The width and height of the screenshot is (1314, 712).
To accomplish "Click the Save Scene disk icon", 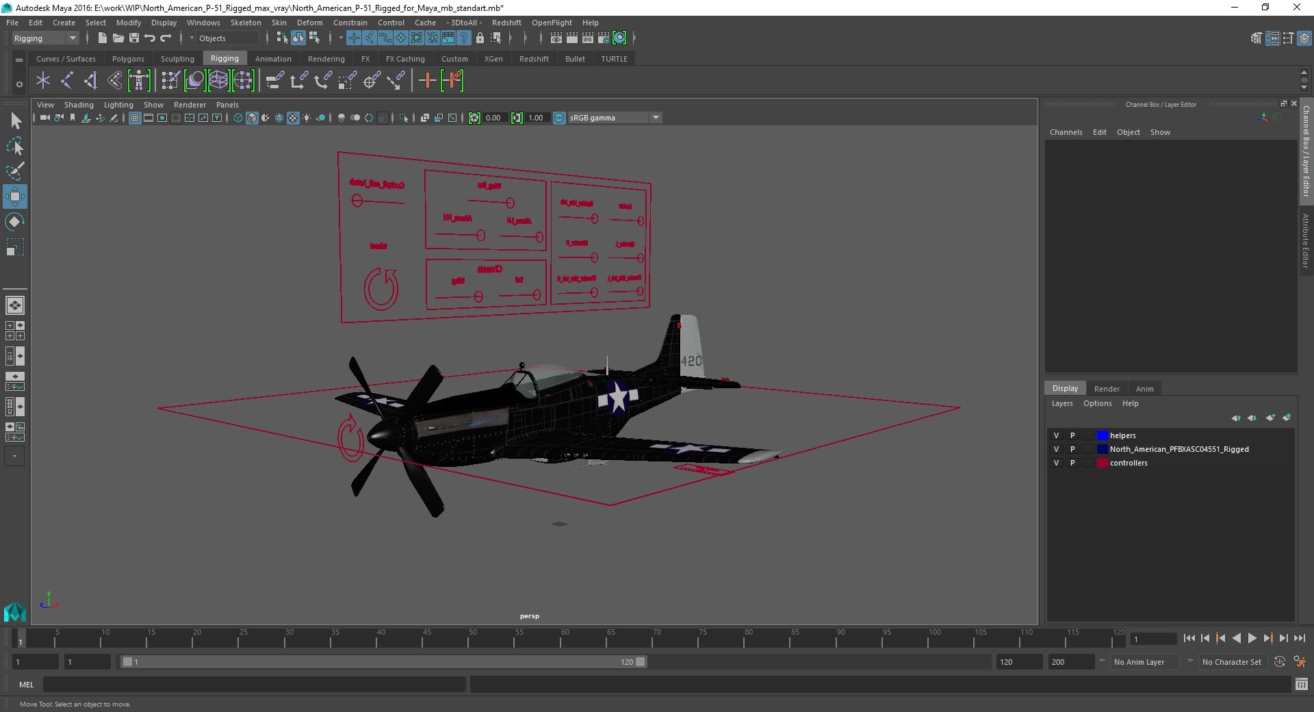I will (134, 38).
